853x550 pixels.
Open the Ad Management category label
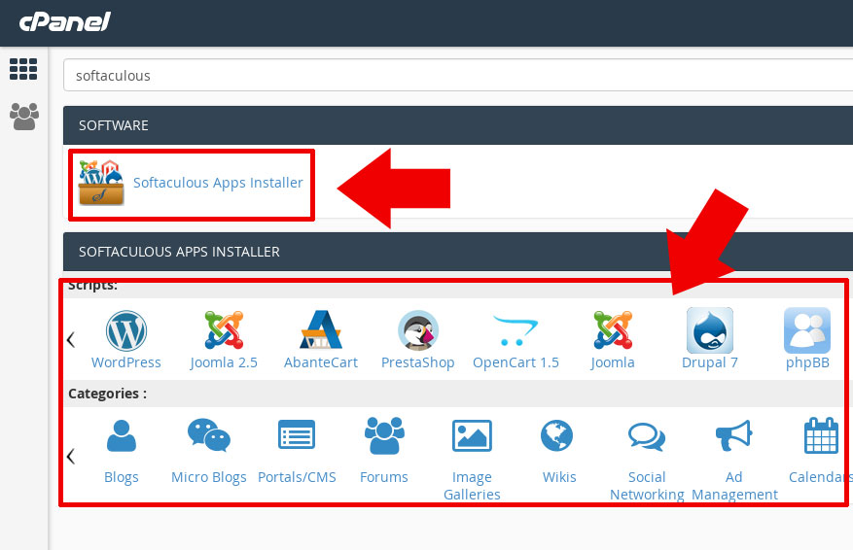point(734,486)
